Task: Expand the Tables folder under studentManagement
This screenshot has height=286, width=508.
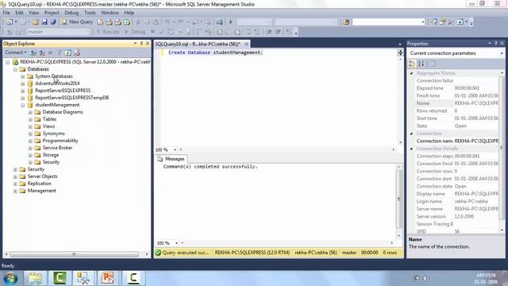Action: tap(30, 119)
